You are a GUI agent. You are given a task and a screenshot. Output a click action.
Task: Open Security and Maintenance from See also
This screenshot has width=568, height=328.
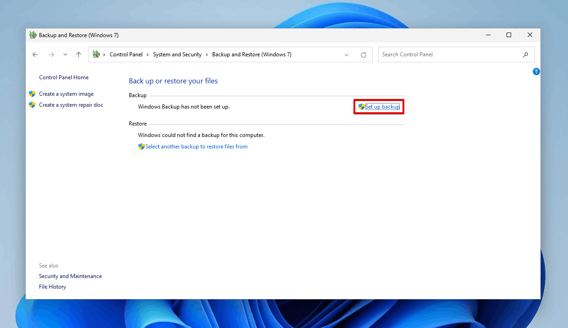[70, 276]
